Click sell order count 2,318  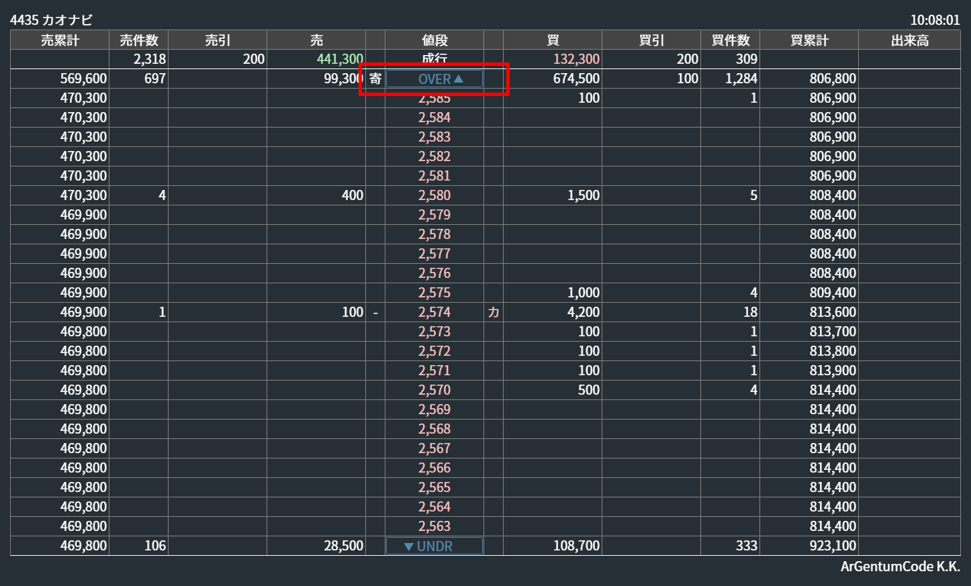tap(150, 59)
